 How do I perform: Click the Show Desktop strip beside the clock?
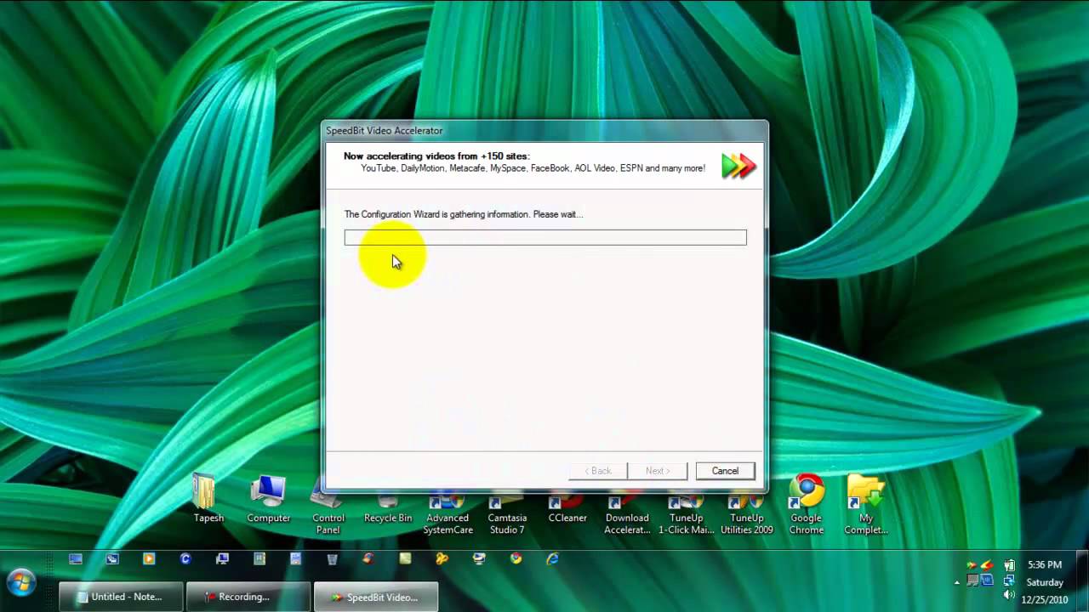tap(1082, 582)
